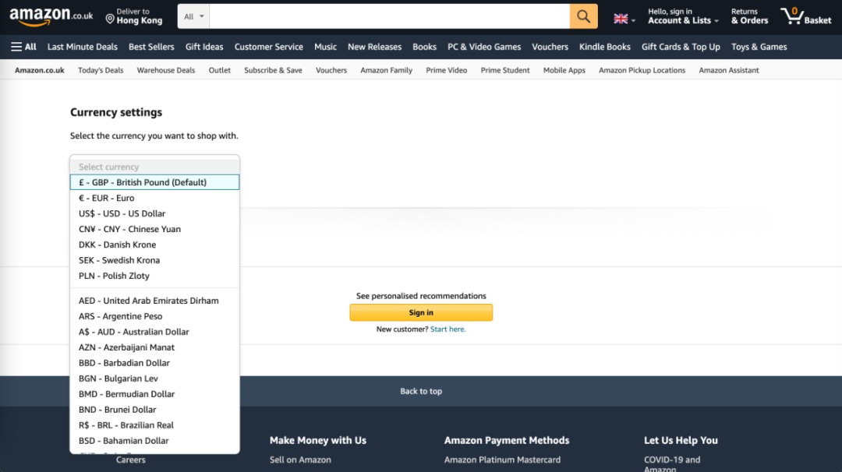Viewport: 842px width, 472px height.
Task: Open Gift Cards & Top Up
Action: 681,47
